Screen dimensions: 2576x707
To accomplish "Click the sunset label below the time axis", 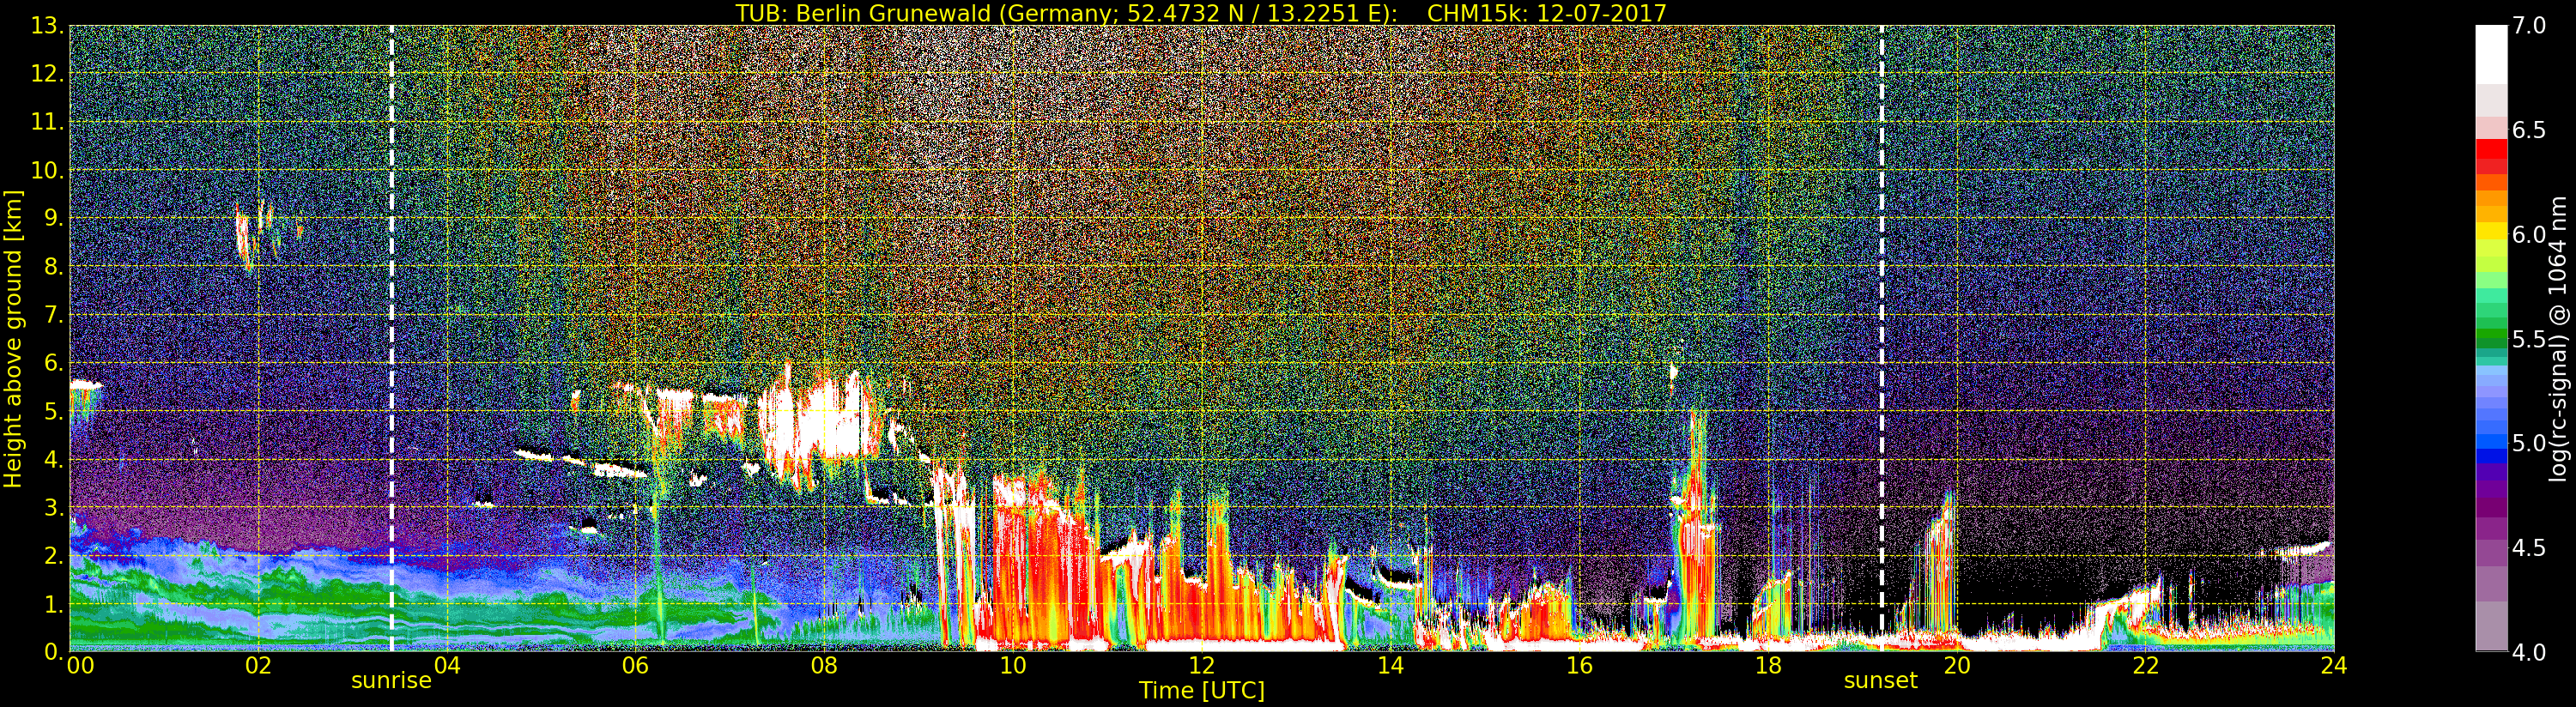I will coord(1880,681).
